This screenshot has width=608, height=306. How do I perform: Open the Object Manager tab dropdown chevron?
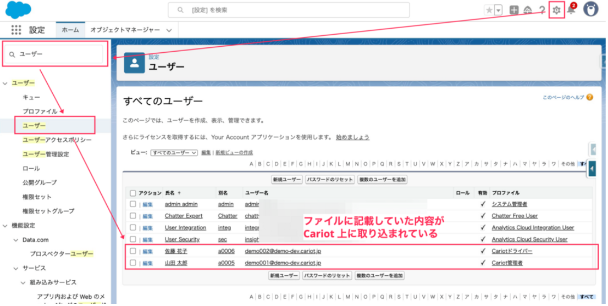[x=169, y=30]
